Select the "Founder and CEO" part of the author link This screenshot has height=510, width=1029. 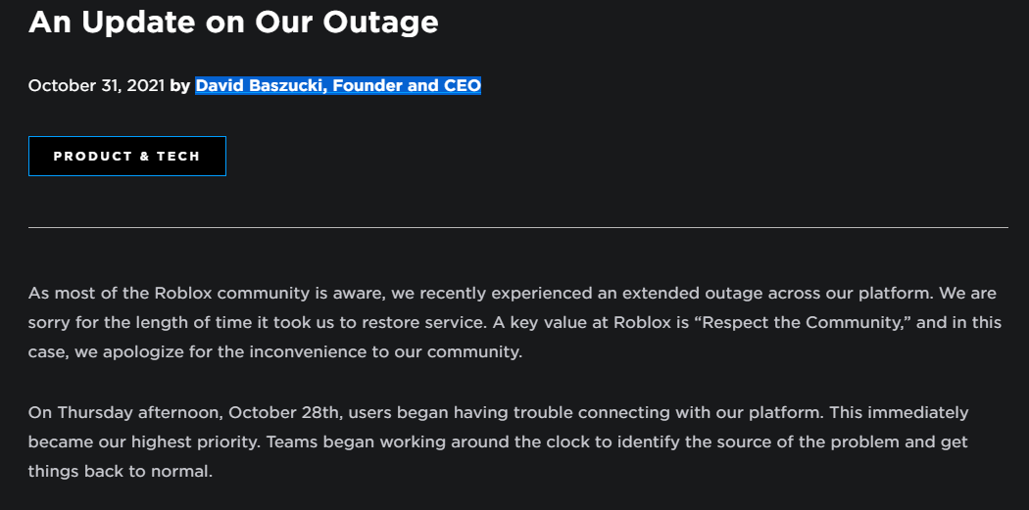[407, 85]
